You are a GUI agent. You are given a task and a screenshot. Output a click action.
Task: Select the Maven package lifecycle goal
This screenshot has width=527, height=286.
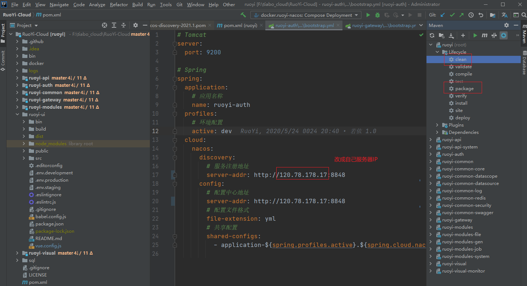coord(464,89)
